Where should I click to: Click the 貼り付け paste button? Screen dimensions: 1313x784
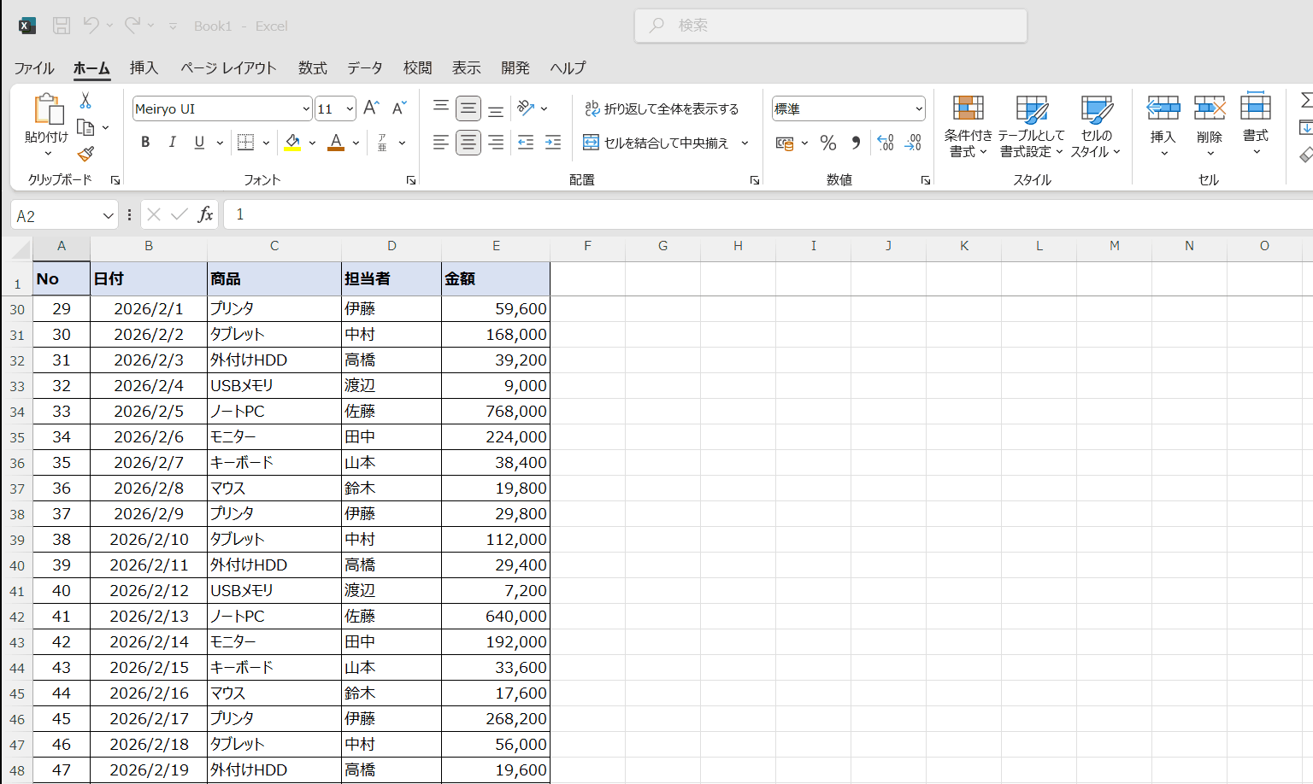coord(47,125)
